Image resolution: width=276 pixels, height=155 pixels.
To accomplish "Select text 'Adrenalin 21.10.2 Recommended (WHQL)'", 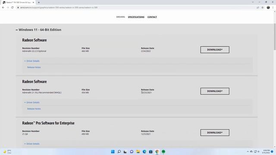I will (42, 93).
